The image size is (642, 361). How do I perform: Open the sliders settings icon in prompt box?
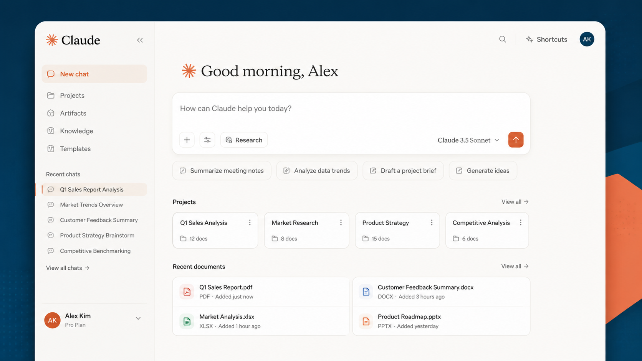coord(207,140)
